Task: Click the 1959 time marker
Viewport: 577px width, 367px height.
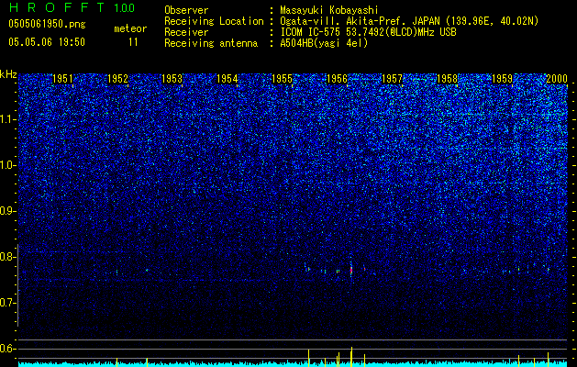Action: pos(503,79)
